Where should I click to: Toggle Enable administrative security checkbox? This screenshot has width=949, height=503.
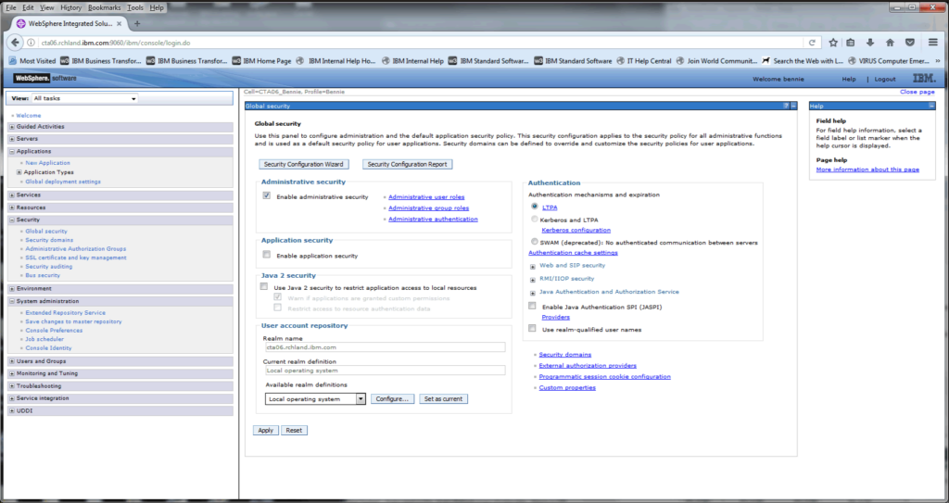pos(266,195)
